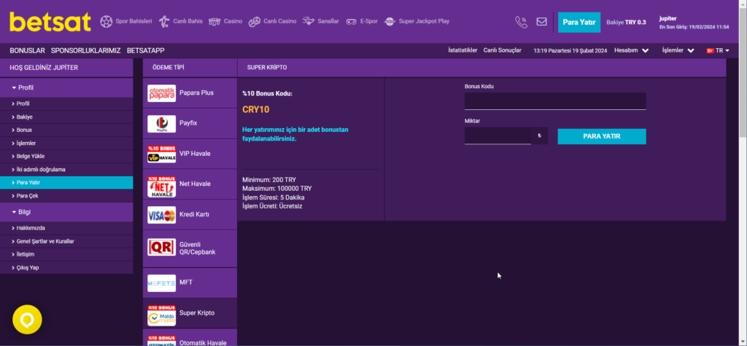Select Otomatik Havale logo
The width and height of the screenshot is (747, 346).
point(161,341)
